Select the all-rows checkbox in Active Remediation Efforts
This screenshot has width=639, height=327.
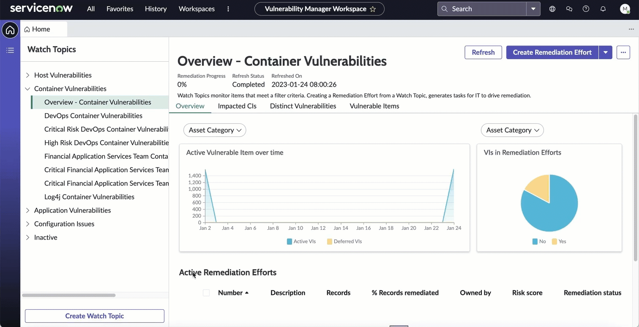pyautogui.click(x=206, y=293)
